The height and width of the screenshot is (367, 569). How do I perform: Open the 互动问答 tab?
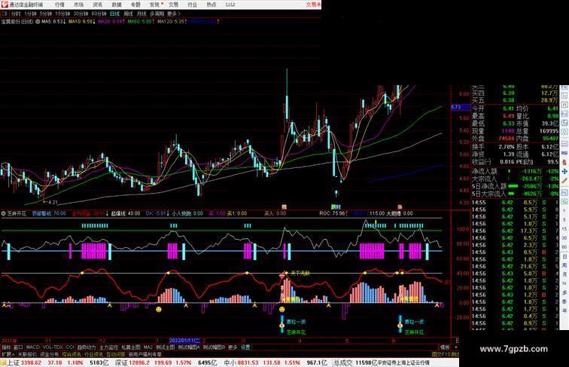(116, 354)
